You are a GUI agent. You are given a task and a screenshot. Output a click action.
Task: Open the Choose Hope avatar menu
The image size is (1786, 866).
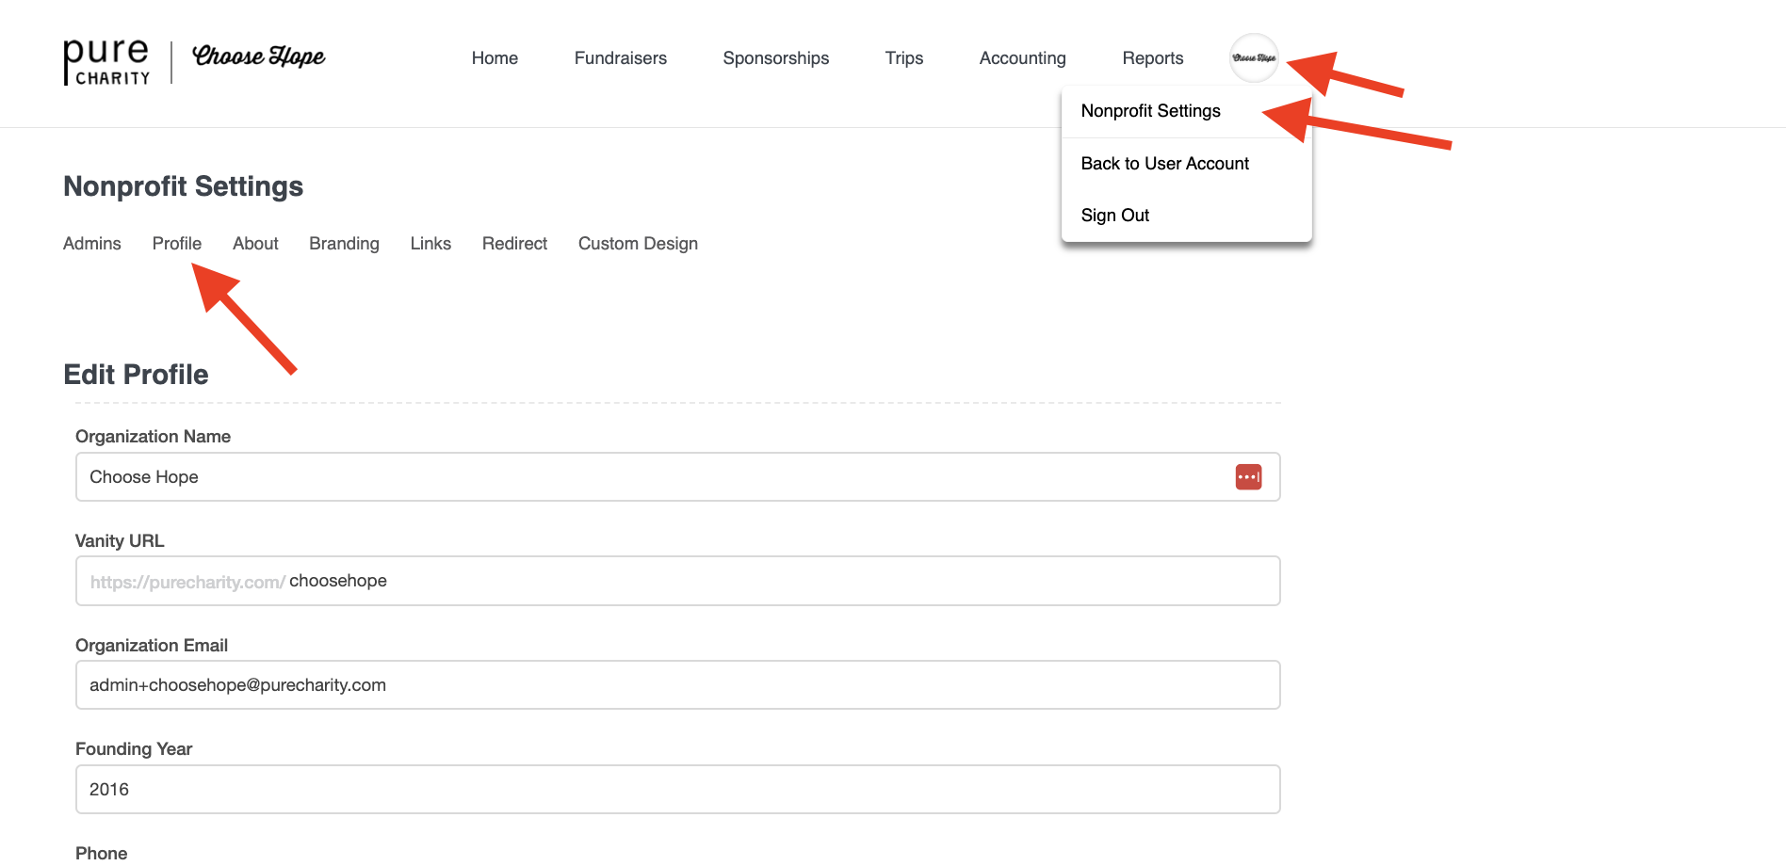[x=1254, y=58]
